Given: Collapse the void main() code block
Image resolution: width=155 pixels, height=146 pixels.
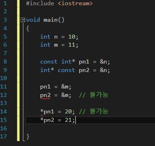Looking at the screenshot, I should [x=23, y=20].
